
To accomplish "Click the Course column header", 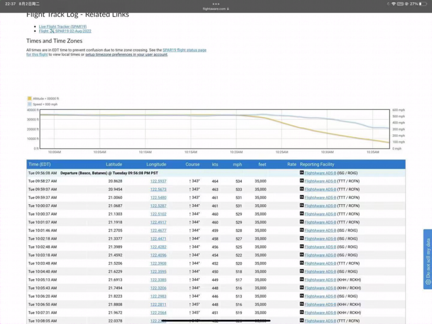I will [192, 164].
